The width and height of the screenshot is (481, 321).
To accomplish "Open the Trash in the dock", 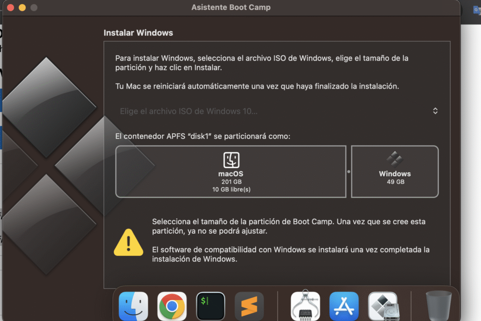I will coord(438,306).
